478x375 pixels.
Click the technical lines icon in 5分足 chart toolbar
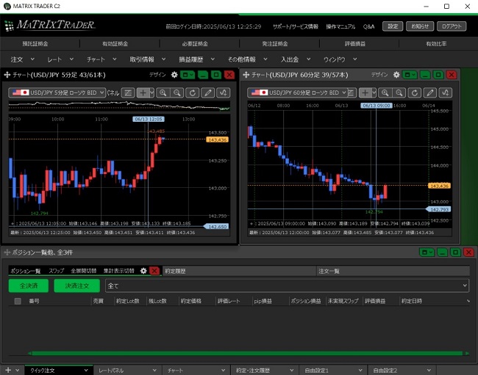(128, 92)
